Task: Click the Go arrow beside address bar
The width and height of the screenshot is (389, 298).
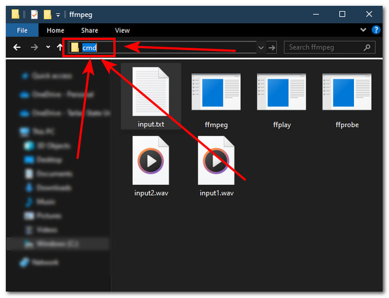Action: click(272, 47)
